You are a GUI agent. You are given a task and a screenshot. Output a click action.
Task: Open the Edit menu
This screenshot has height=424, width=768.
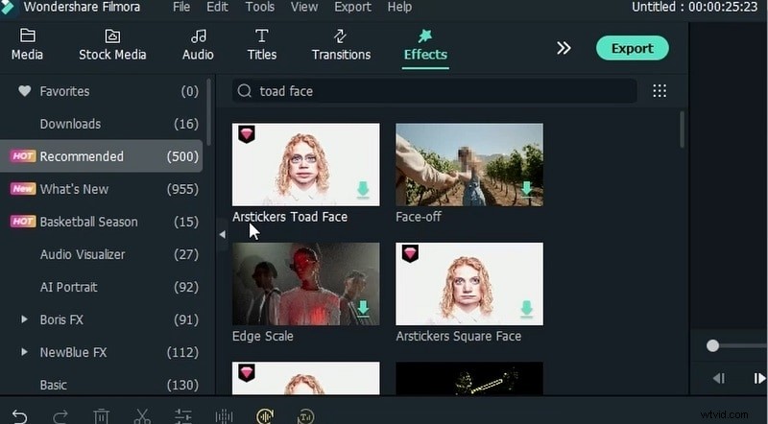[217, 7]
